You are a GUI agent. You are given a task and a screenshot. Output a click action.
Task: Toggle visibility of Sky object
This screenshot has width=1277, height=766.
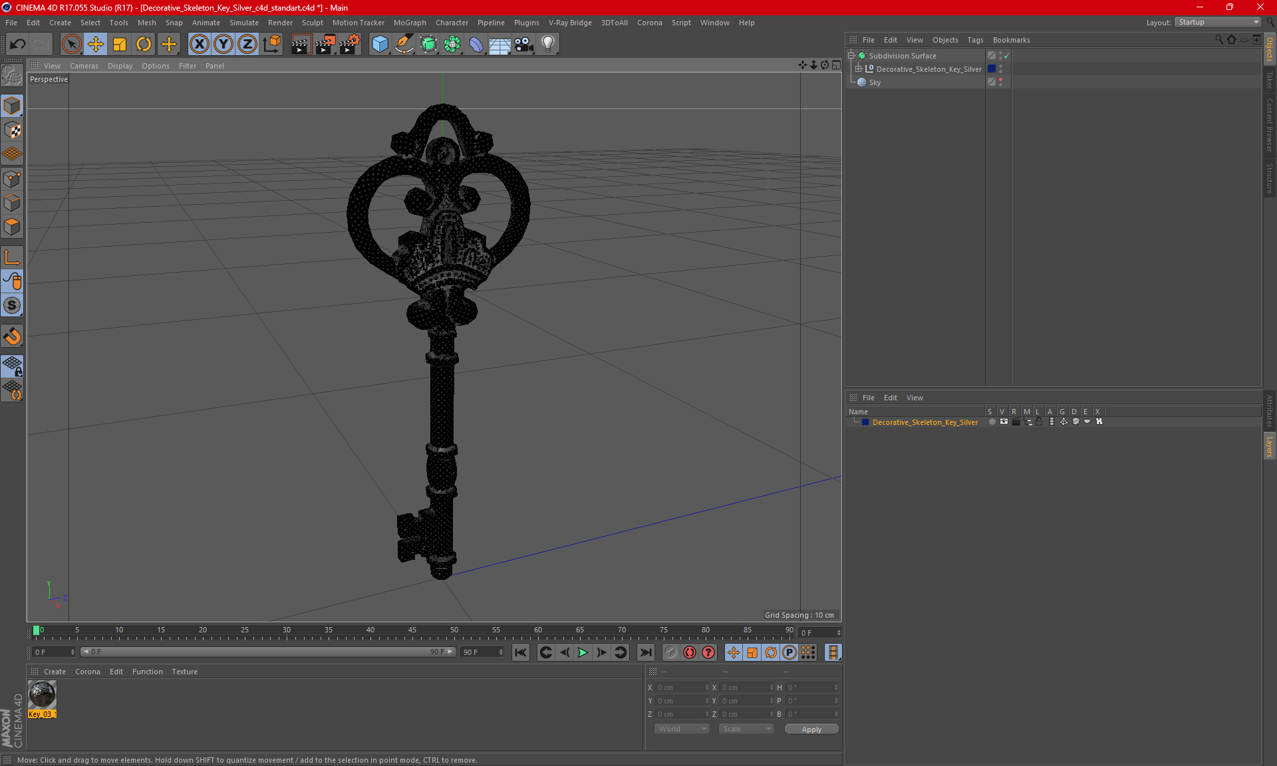point(1000,80)
